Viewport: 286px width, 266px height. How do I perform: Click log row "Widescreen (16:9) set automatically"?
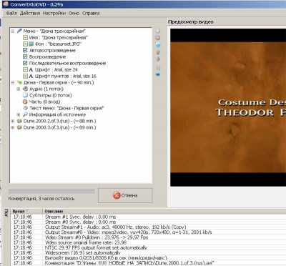(149, 252)
